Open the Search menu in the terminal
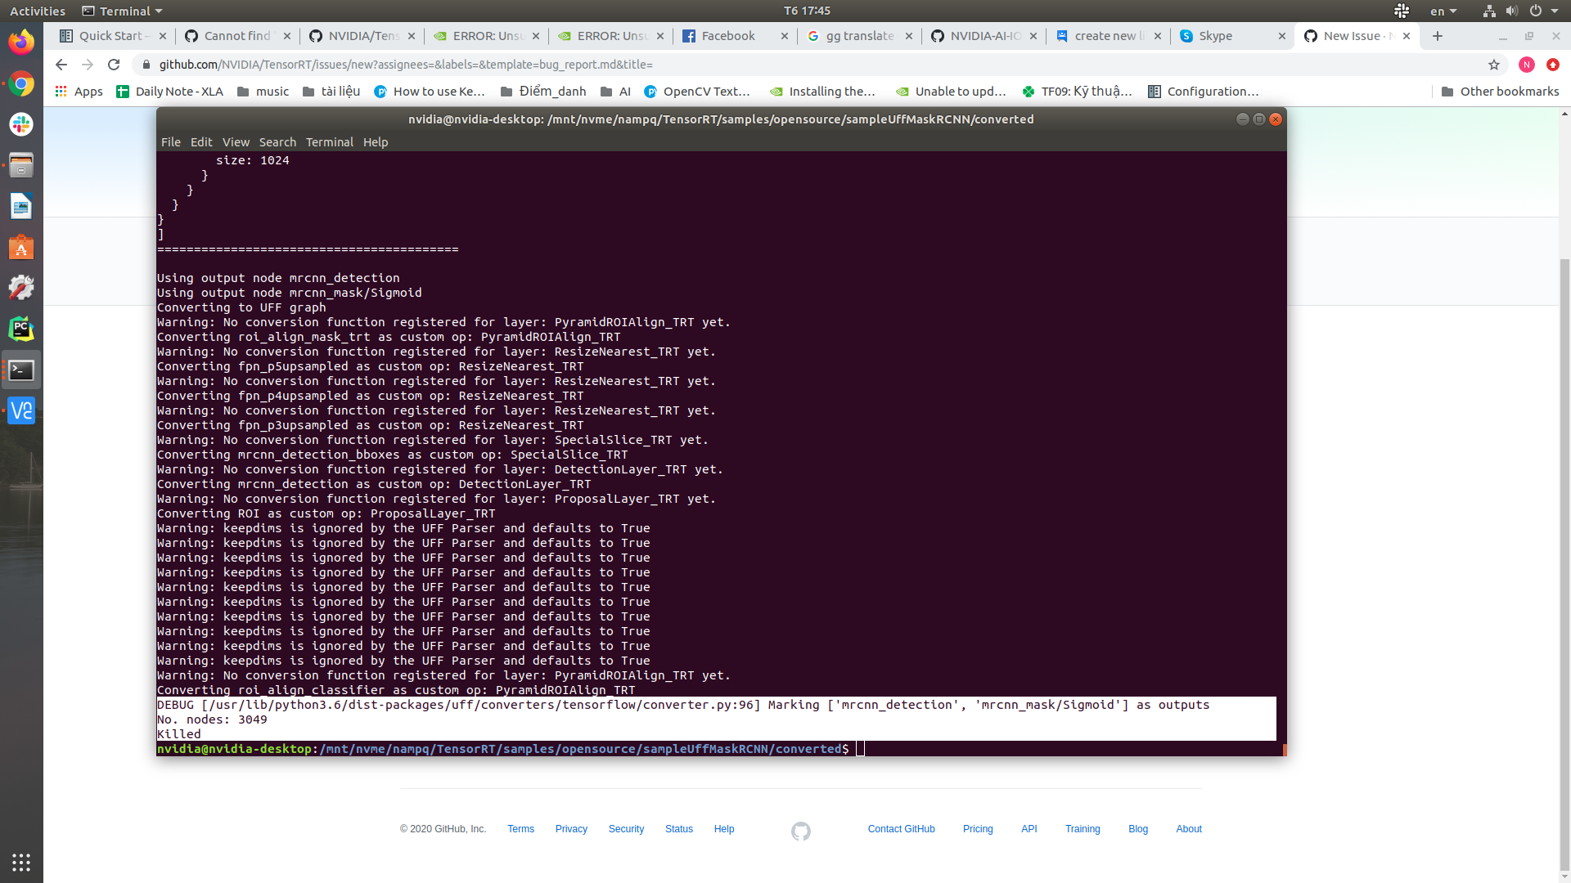This screenshot has height=883, width=1571. (277, 141)
